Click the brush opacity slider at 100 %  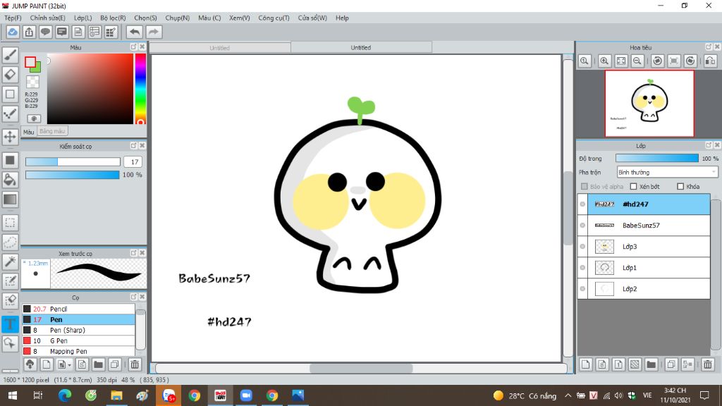(73, 175)
